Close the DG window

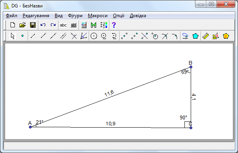pyautogui.click(x=226, y=4)
